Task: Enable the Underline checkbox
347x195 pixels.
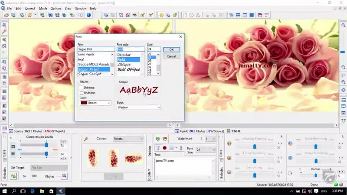Action: click(x=82, y=93)
